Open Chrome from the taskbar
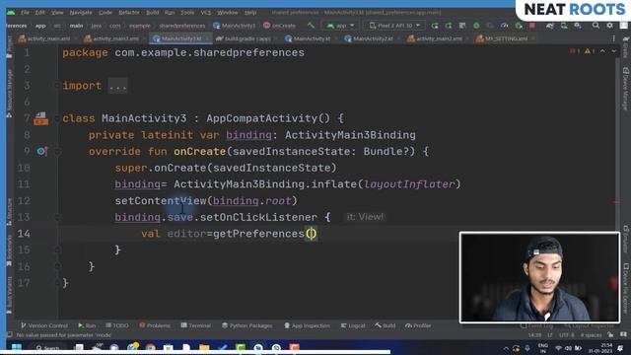This screenshot has width=631, height=355. pyautogui.click(x=151, y=348)
